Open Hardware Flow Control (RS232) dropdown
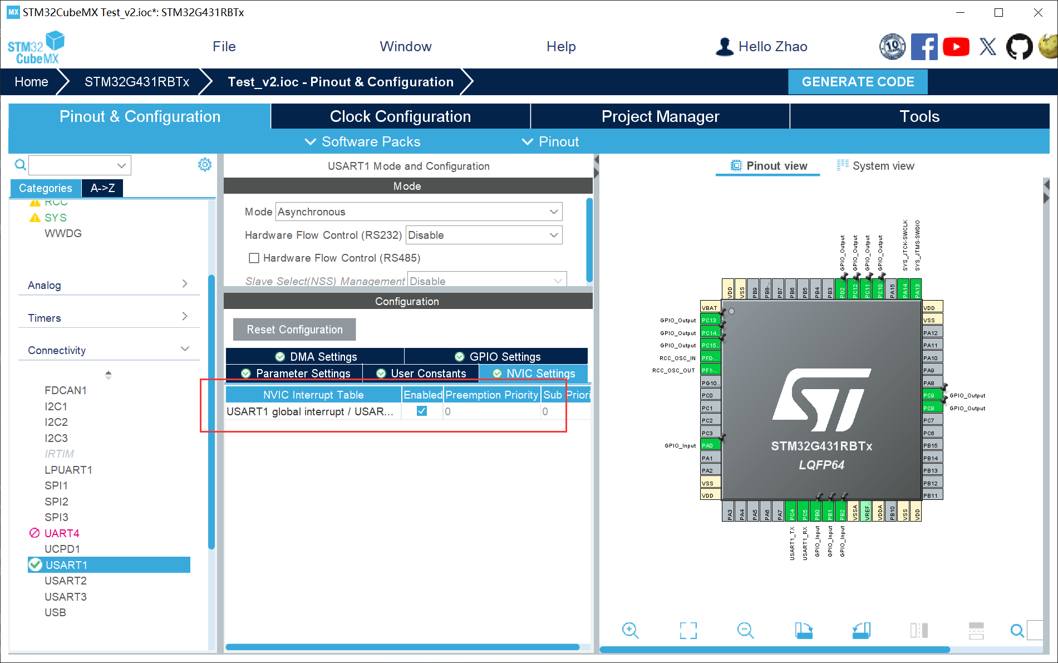This screenshot has height=663, width=1058. click(x=484, y=235)
